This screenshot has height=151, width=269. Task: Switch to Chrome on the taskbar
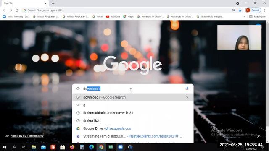tap(101, 147)
